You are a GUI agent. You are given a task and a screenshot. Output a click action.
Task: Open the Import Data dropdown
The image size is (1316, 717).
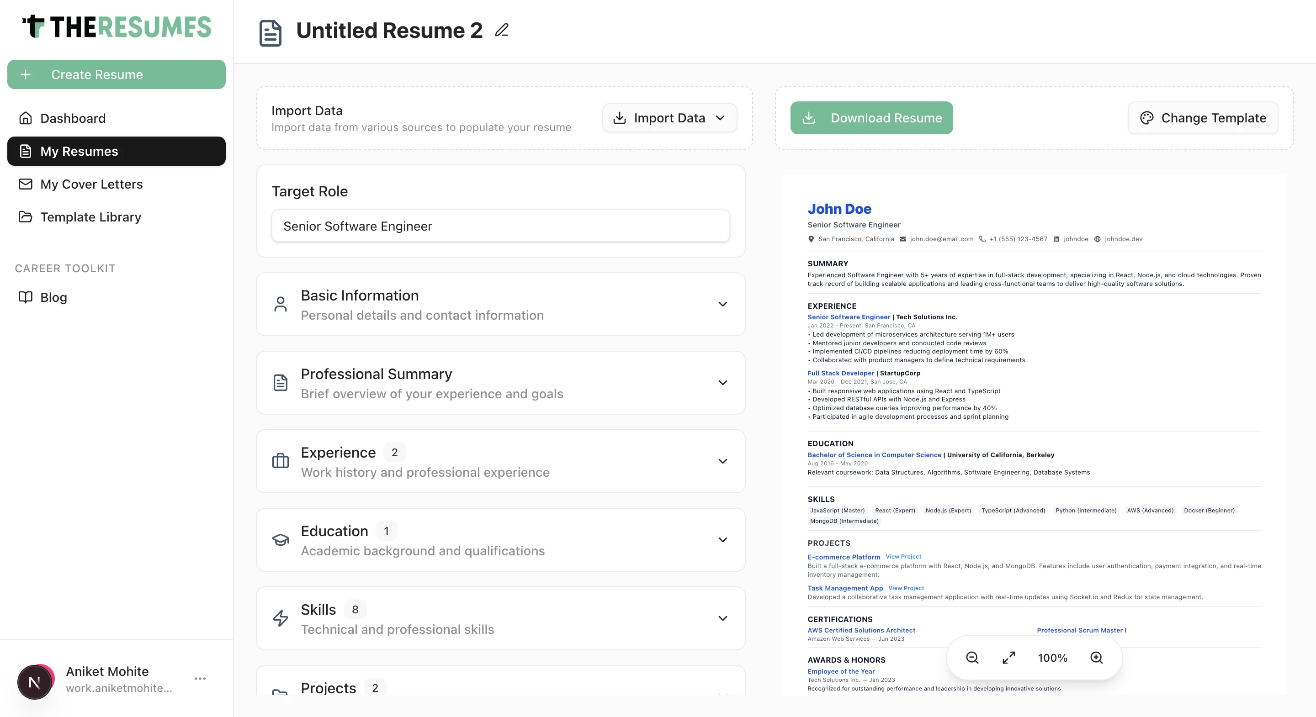[669, 118]
